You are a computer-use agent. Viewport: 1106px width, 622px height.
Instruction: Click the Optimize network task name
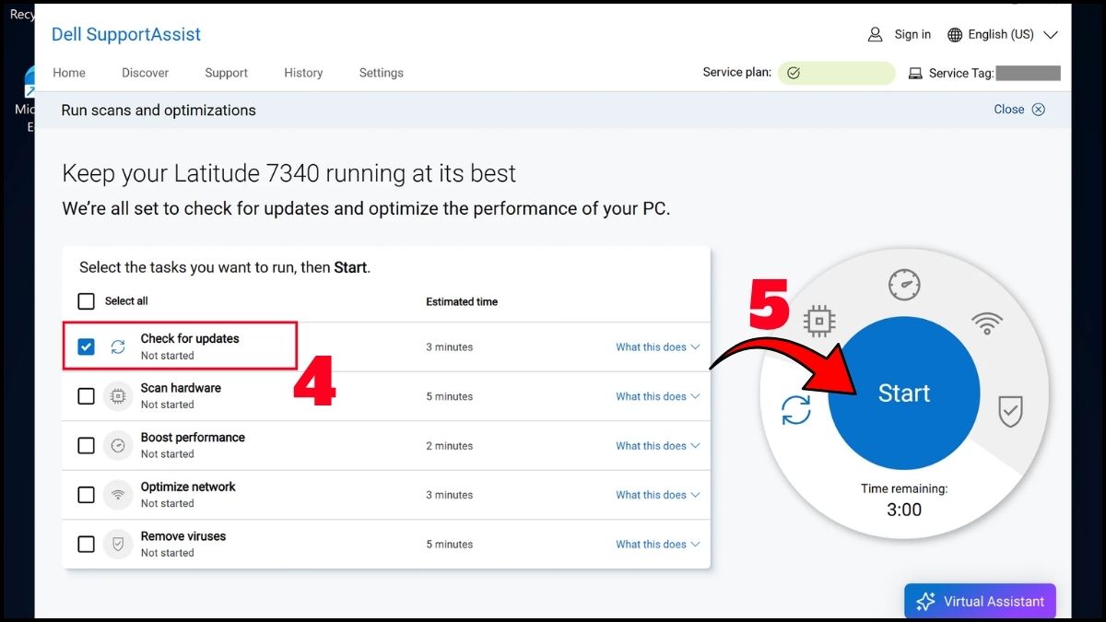click(x=188, y=487)
